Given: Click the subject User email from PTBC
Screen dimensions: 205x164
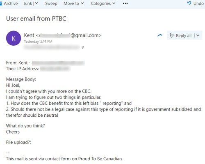Looking at the screenshot, I should coord(36,18).
